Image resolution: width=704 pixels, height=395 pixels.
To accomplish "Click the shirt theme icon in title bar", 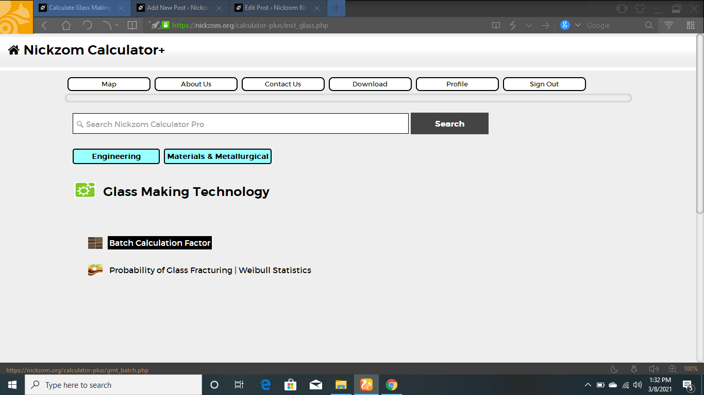I will pyautogui.click(x=640, y=8).
